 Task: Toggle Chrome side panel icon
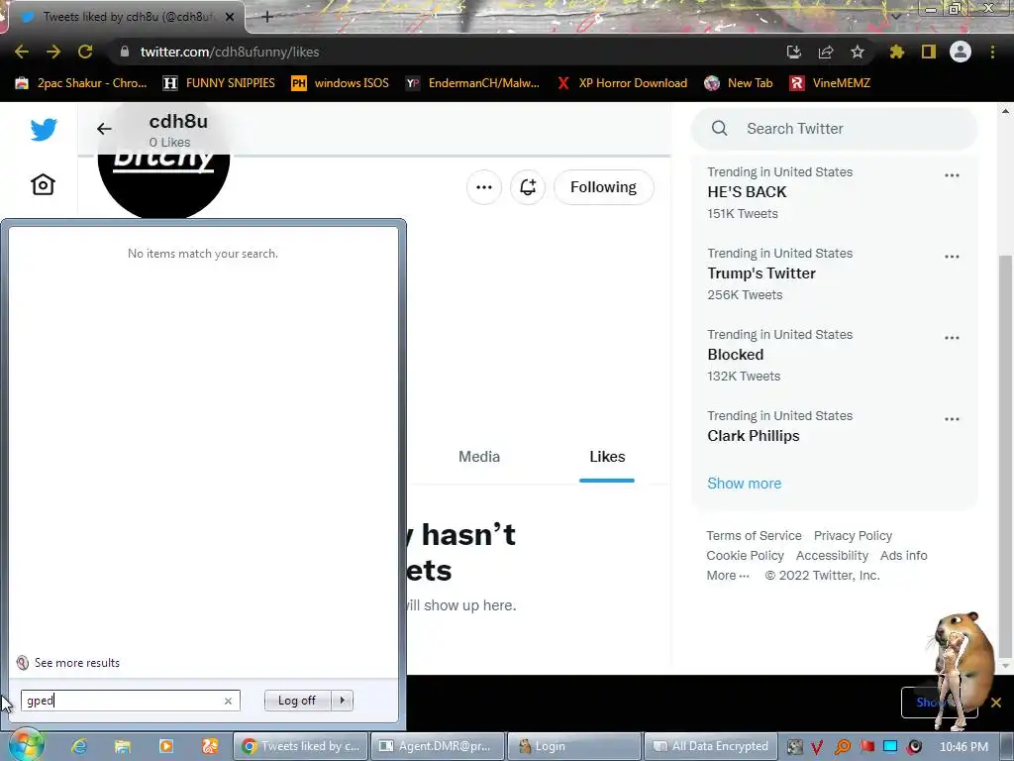click(929, 52)
